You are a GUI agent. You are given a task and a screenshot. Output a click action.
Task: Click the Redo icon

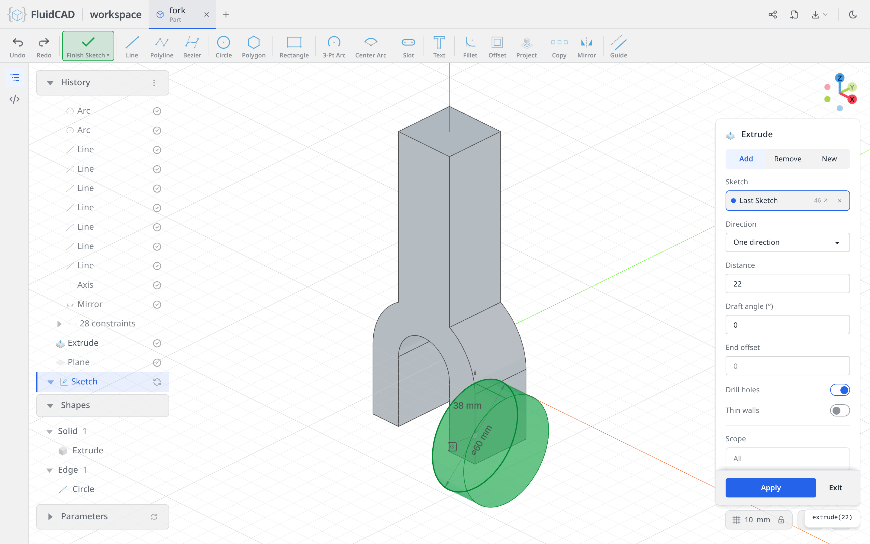click(x=43, y=42)
